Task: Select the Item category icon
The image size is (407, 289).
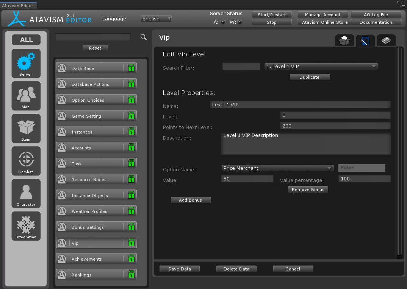Action: point(26,128)
